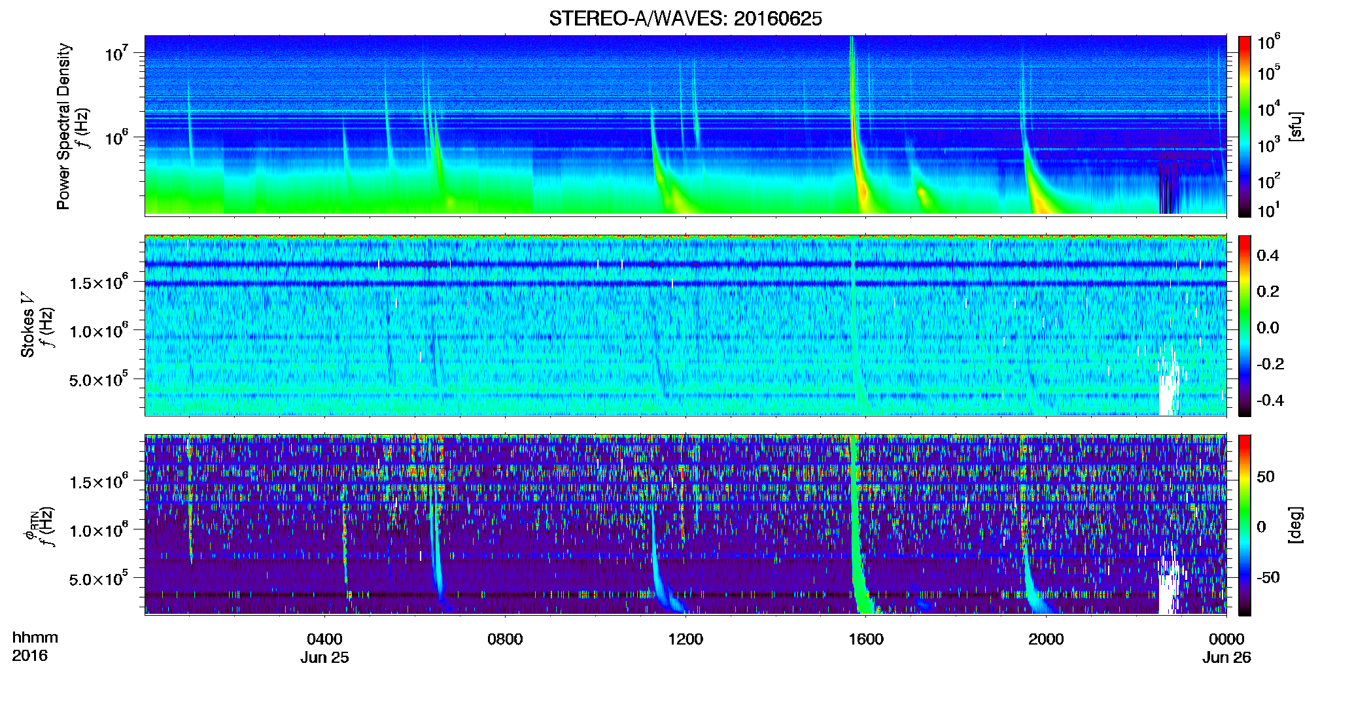Select the Jun 26 date label
Image resolution: width=1371 pixels, height=706 pixels.
[x=1226, y=658]
